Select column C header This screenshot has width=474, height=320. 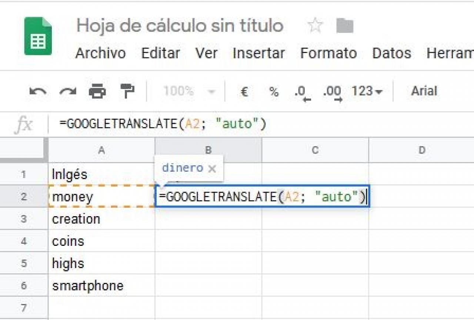pos(315,150)
